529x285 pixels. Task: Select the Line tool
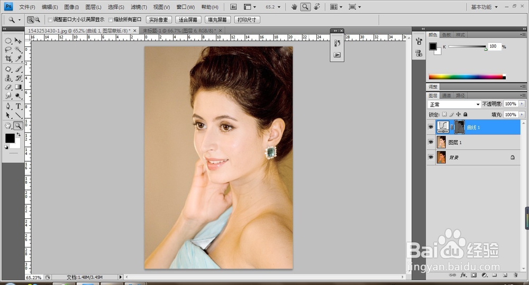click(x=18, y=115)
